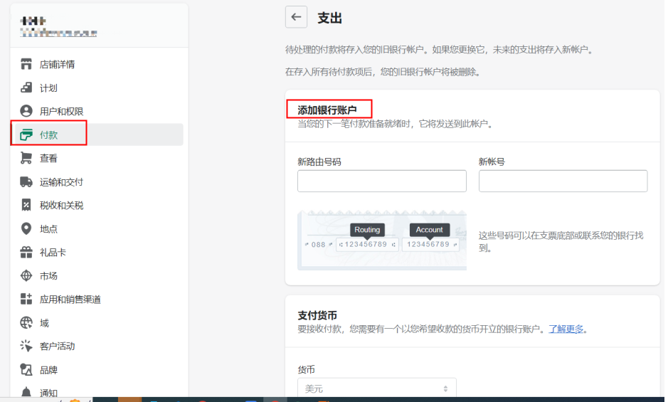Image resolution: width=668 pixels, height=402 pixels.
Task: Open the 店铺详情 store icon
Action: [x=26, y=65]
